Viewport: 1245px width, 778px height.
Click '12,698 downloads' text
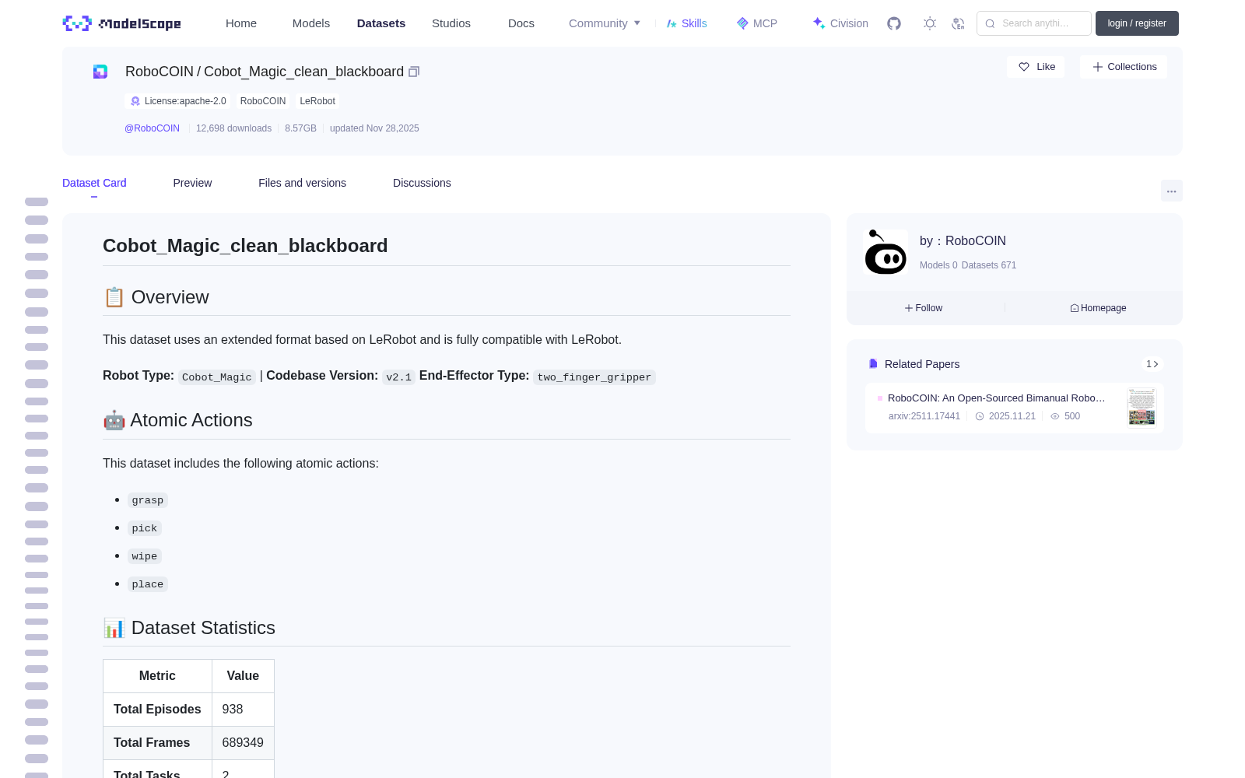(233, 128)
